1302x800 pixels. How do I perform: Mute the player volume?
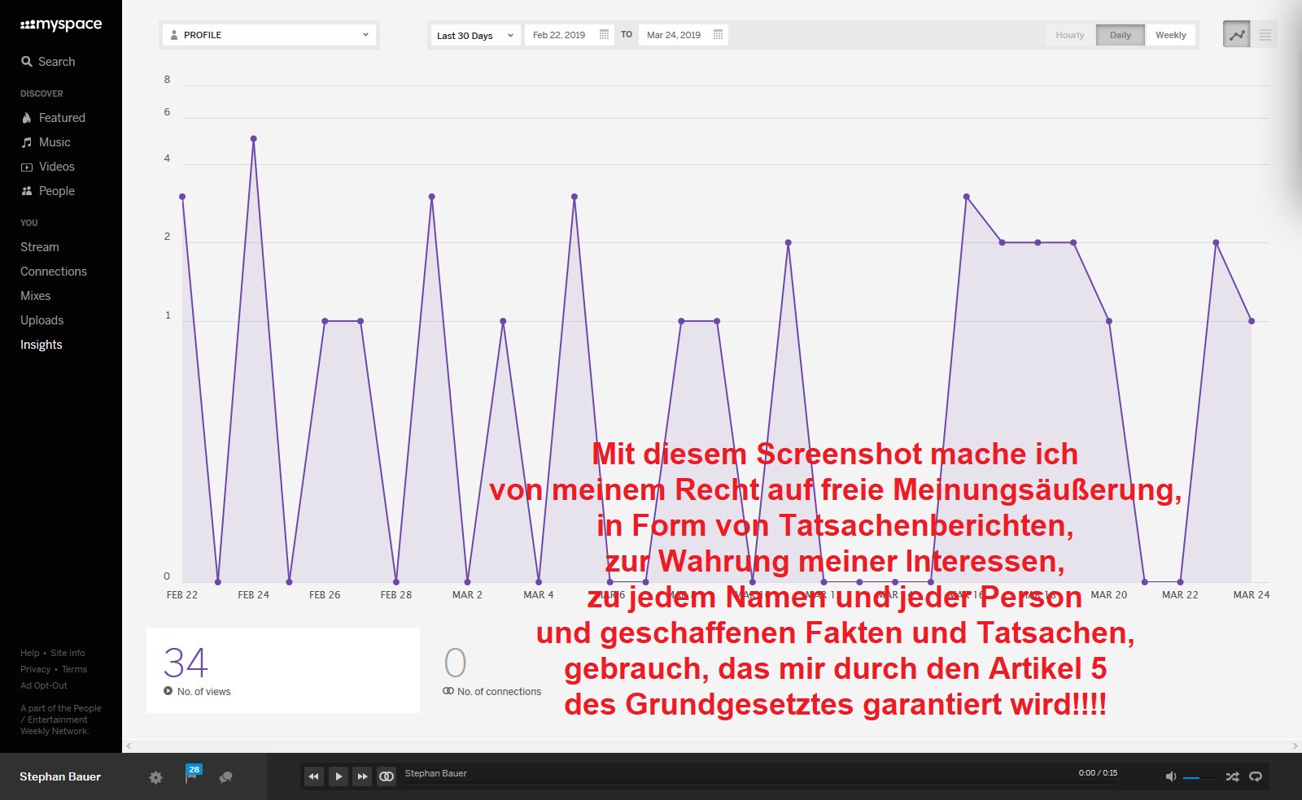coord(1170,777)
